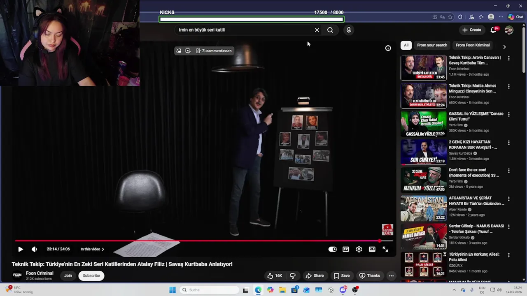Viewport: 527px width, 296px height.
Task: Select the 'All' filter chip
Action: coord(406,45)
